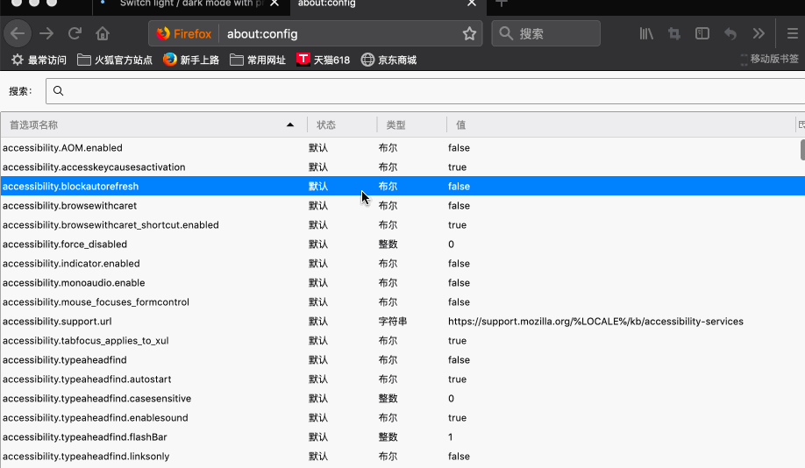The height and width of the screenshot is (468, 805).
Task: Open the 最常访问 bookmark gear
Action: [x=39, y=60]
